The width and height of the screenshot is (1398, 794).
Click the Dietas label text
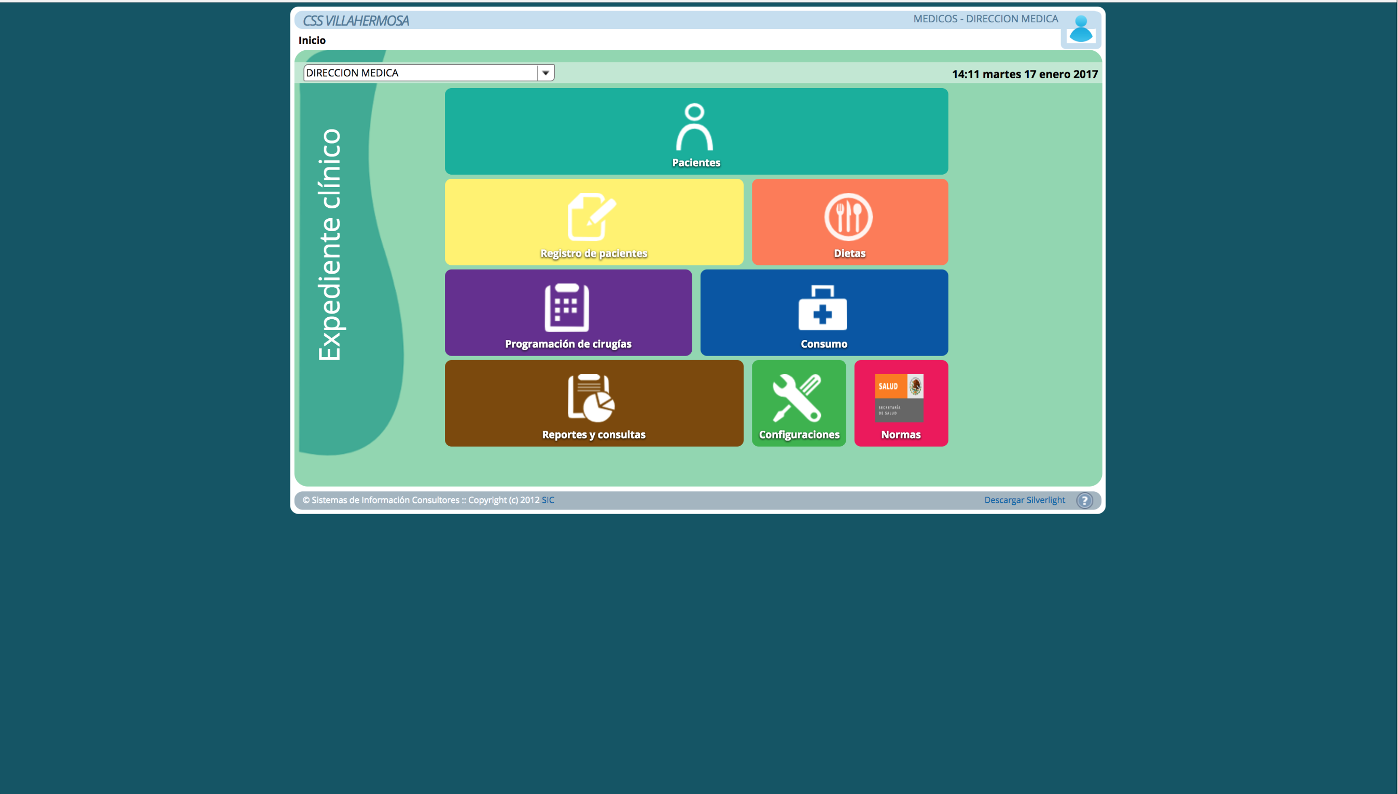[849, 253]
